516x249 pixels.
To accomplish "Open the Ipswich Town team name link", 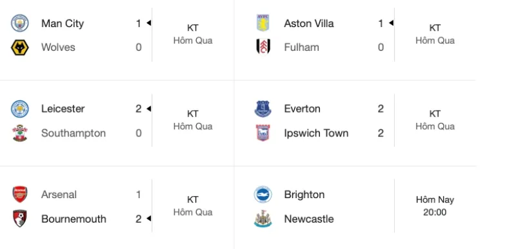I will point(316,133).
